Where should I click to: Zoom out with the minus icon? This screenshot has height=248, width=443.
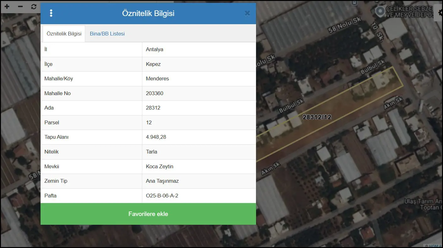coord(20,7)
